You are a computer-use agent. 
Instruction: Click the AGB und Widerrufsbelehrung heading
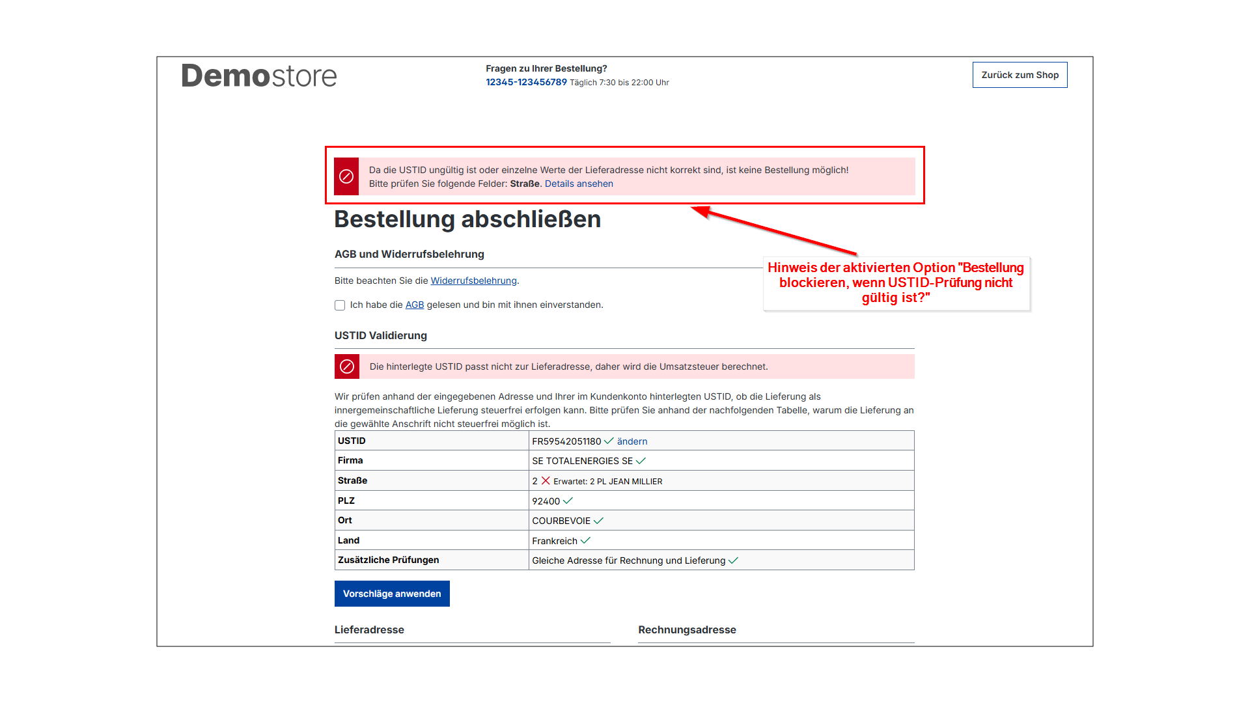[410, 254]
